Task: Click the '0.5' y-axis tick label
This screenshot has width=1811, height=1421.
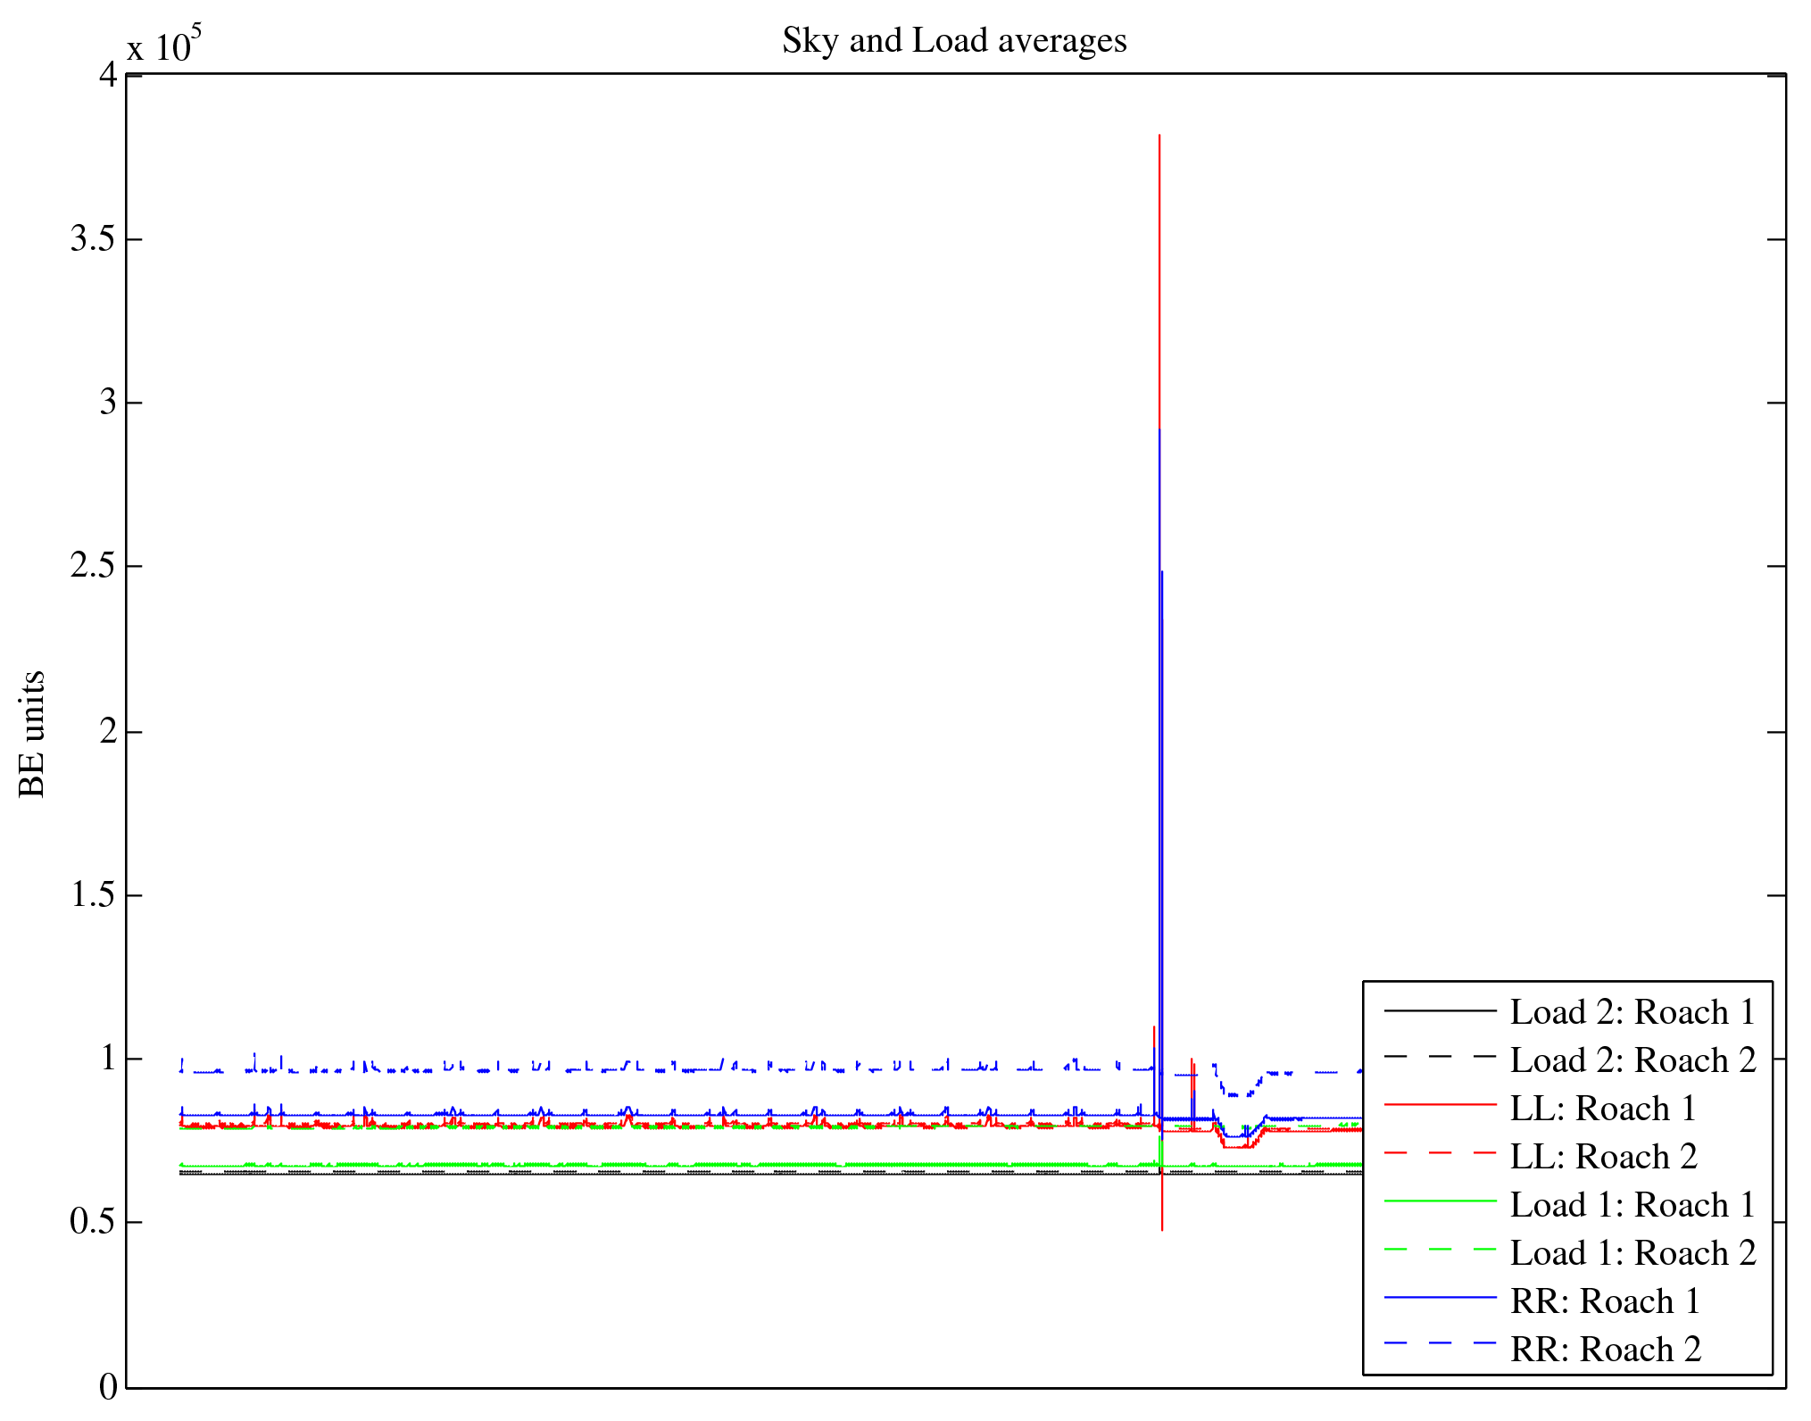Action: click(93, 1222)
